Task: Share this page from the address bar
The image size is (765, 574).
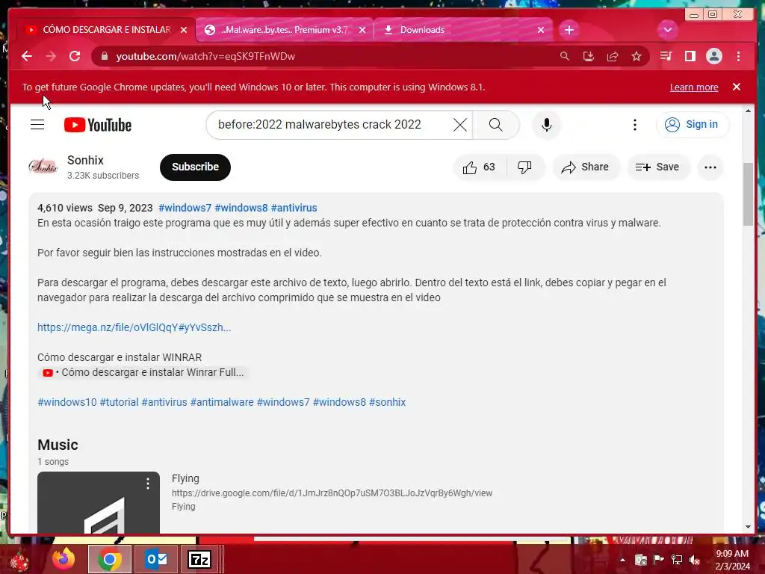Action: tap(613, 56)
